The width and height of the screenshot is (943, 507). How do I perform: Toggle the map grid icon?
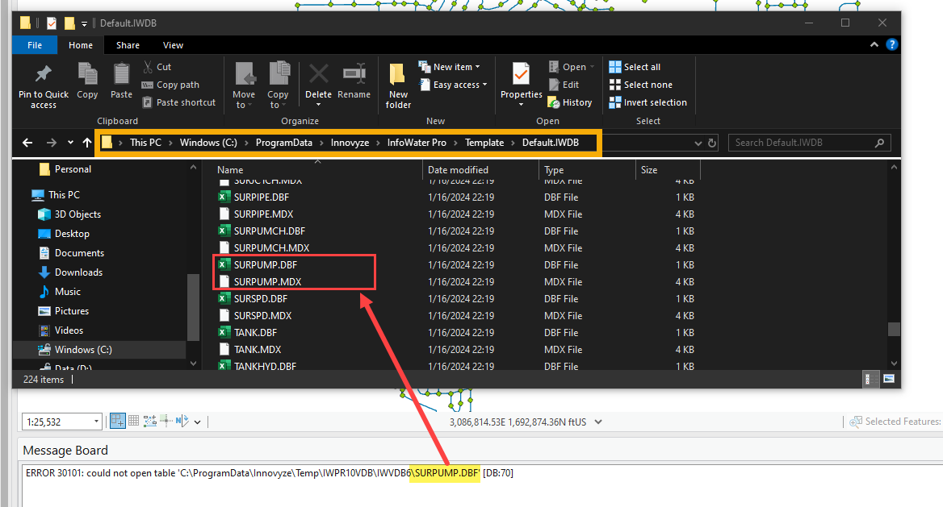point(133,421)
